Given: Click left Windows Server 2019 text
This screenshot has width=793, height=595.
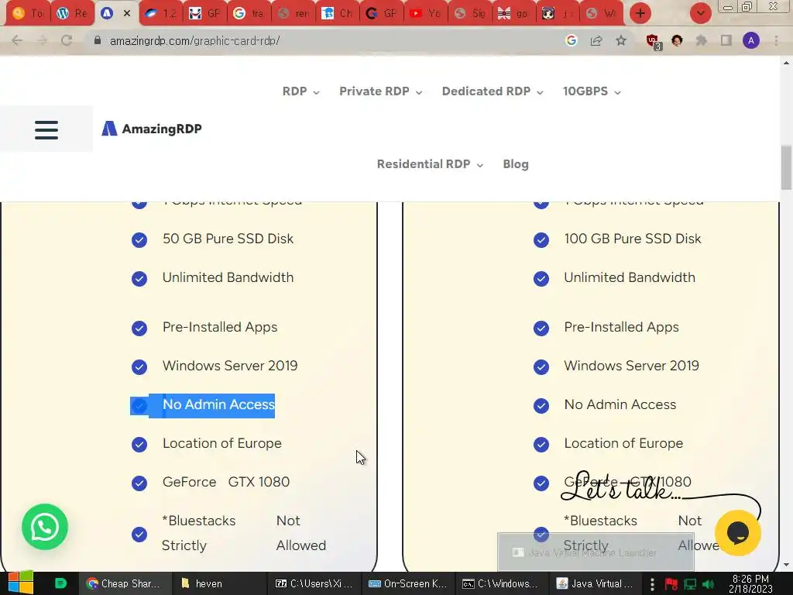Looking at the screenshot, I should point(230,366).
